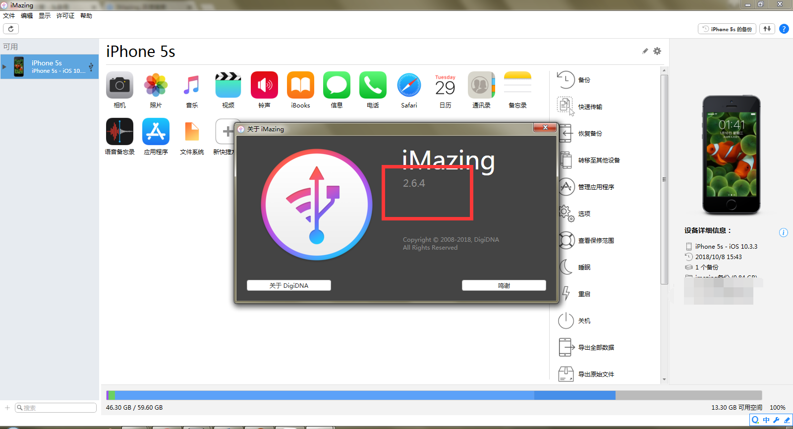
Task: Open the Edit (编辑) menu
Action: click(x=27, y=16)
